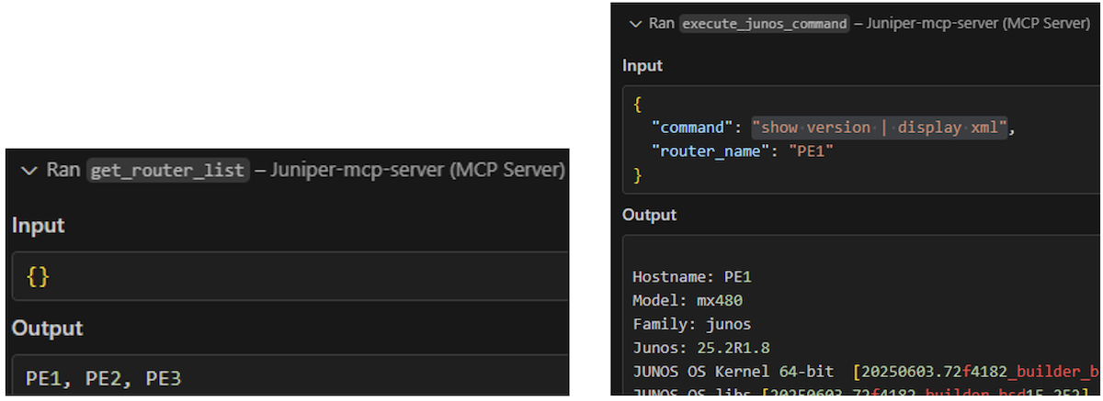Click the get_router_list tool name badge

pyautogui.click(x=168, y=171)
